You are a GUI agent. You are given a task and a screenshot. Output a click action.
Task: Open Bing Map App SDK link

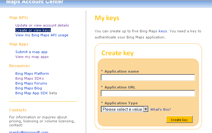click(x=32, y=93)
